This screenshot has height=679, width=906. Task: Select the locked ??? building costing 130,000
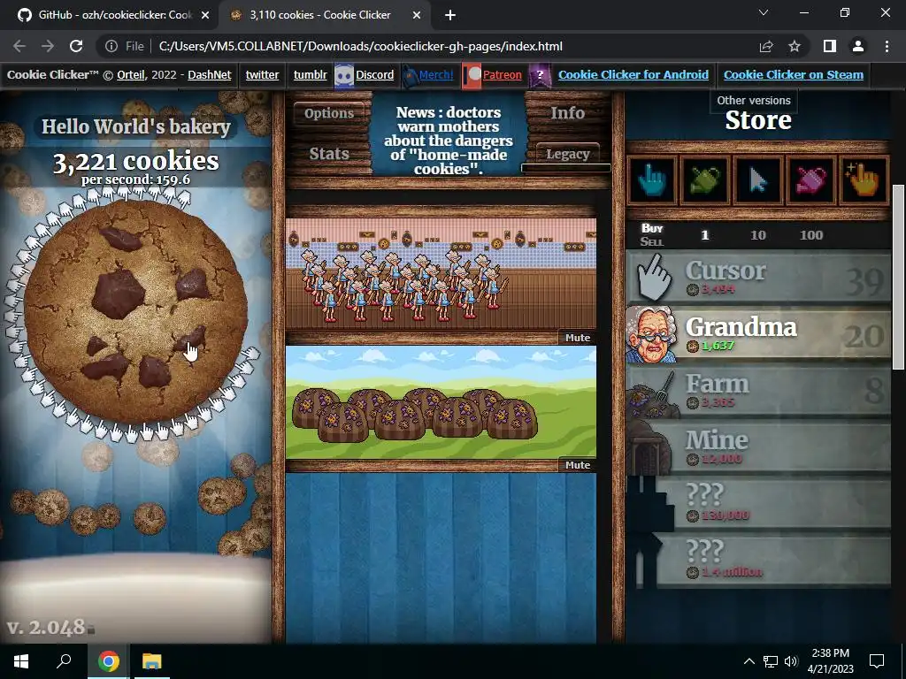pos(758,503)
